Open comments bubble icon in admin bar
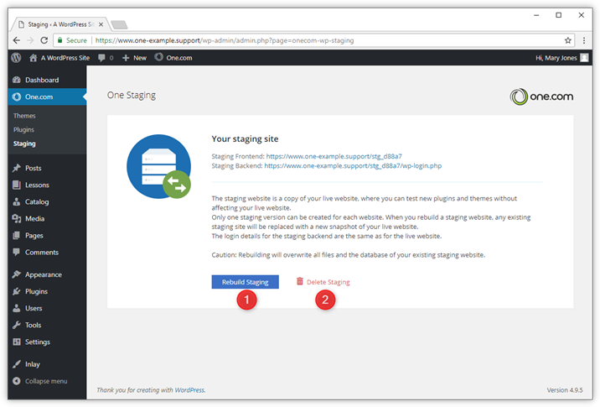600x407 pixels. (x=101, y=58)
